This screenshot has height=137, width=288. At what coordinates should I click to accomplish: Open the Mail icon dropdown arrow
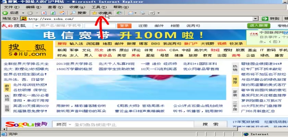tap(135, 13)
